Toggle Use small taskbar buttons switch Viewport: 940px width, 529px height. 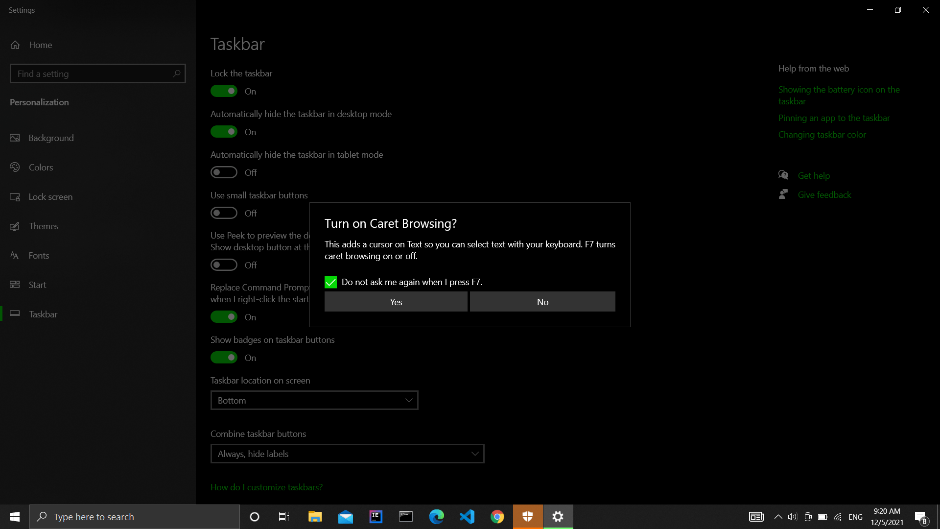(x=224, y=213)
